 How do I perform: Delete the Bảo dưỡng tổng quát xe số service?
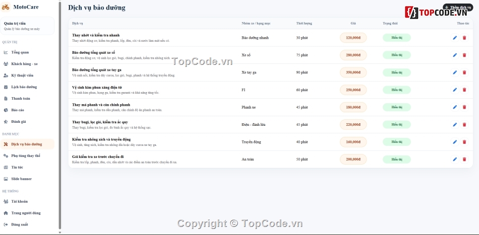tap(464, 55)
